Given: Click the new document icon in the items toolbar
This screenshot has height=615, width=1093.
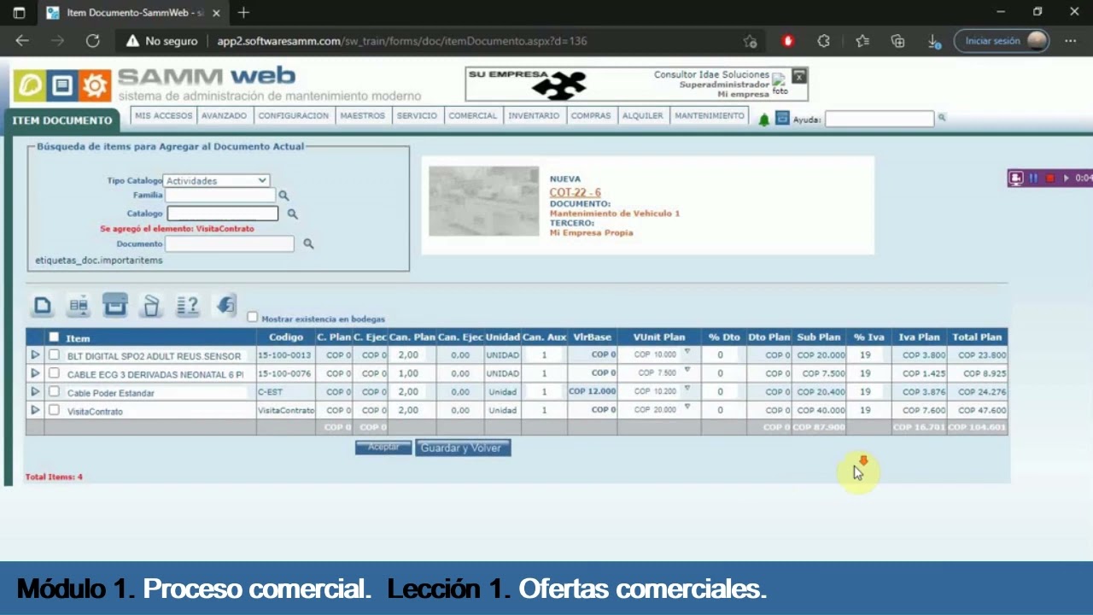Looking at the screenshot, I should coord(43,305).
